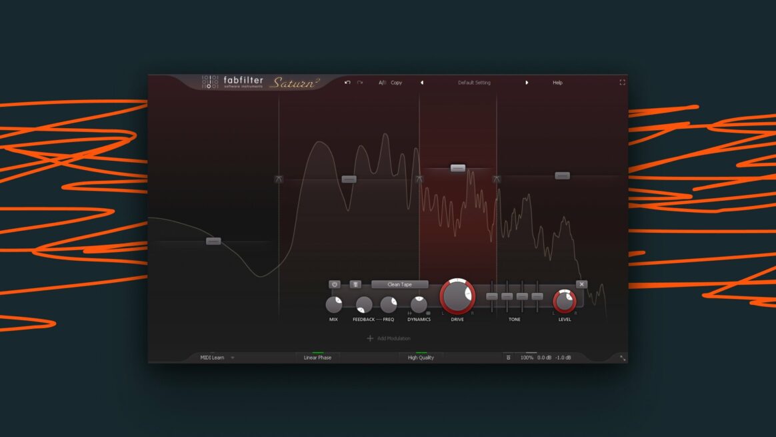Enable Linear Phase processing

tap(318, 358)
